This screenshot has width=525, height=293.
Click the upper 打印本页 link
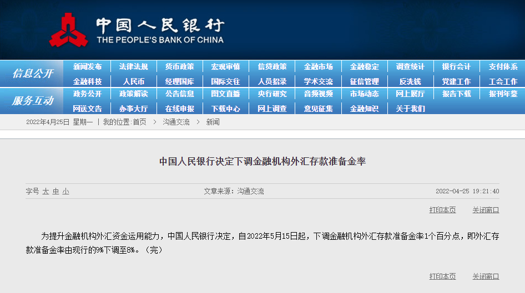click(442, 210)
